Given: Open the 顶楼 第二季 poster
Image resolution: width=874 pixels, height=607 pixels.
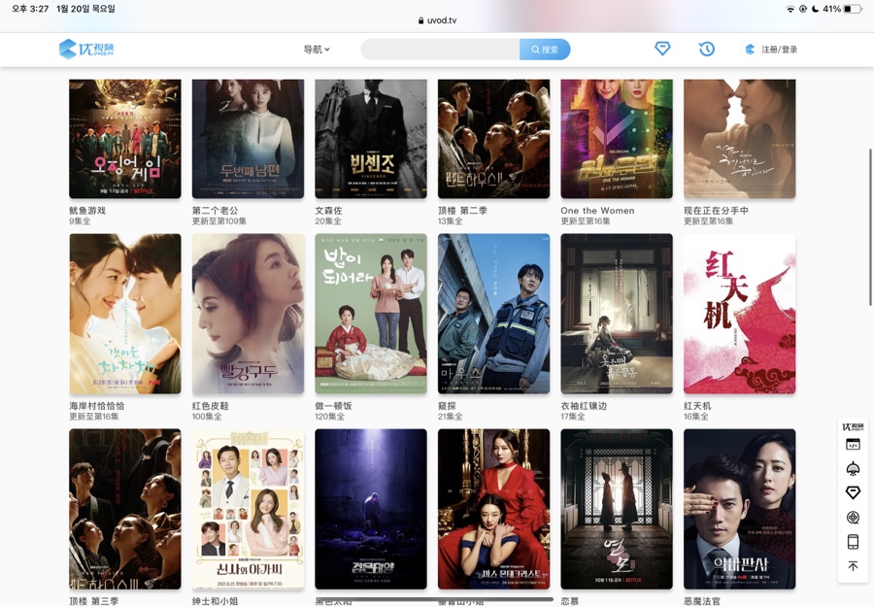Looking at the screenshot, I should (x=494, y=139).
